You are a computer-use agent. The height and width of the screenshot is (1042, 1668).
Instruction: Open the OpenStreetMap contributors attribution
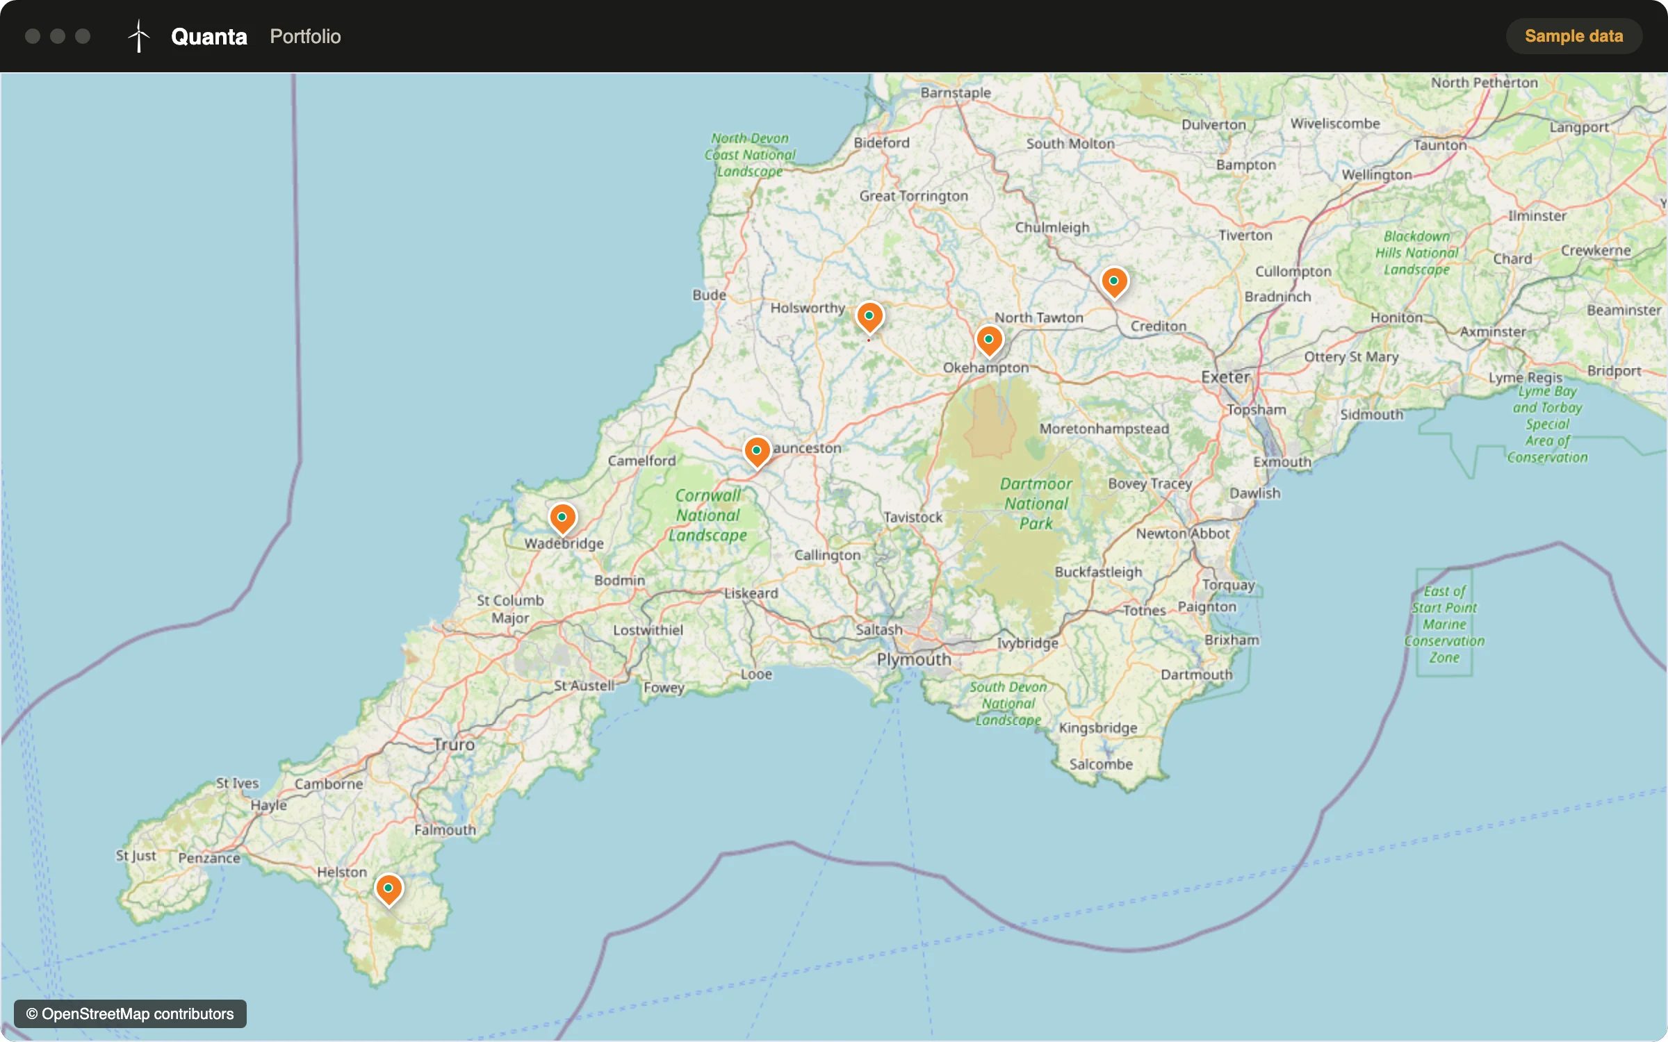point(130,1014)
